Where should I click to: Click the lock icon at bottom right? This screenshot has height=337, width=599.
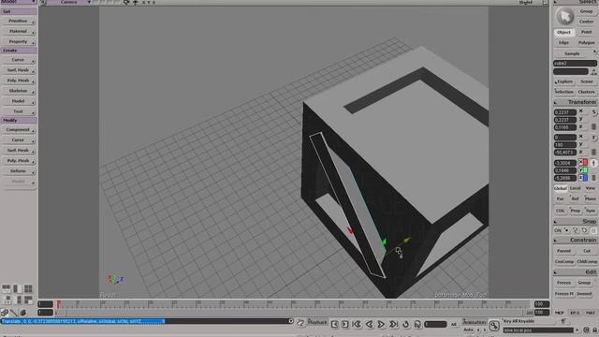(x=595, y=330)
